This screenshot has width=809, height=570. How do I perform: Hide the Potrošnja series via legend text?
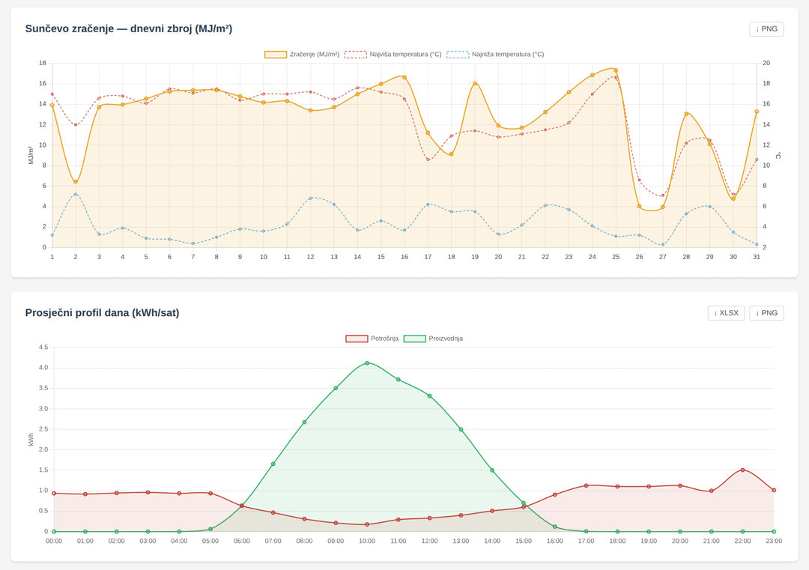pyautogui.click(x=384, y=339)
